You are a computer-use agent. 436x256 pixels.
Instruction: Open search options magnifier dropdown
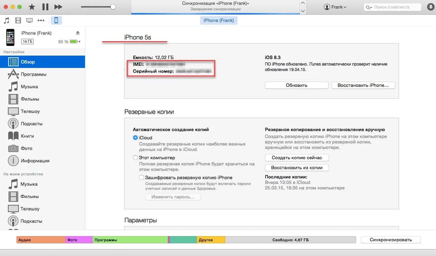369,7
